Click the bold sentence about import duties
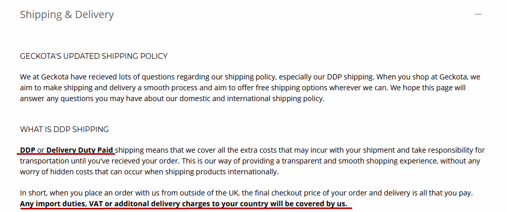Image resolution: width=507 pixels, height=212 pixels. tap(184, 204)
